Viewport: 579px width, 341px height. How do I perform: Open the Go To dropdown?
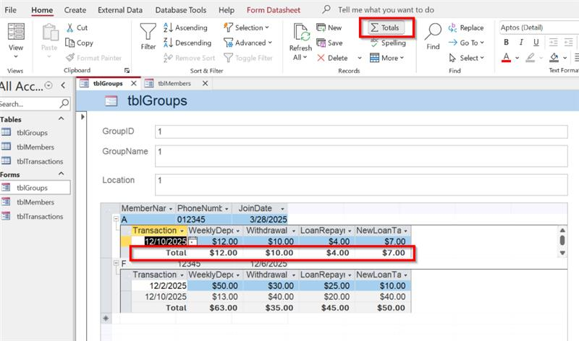(466, 43)
